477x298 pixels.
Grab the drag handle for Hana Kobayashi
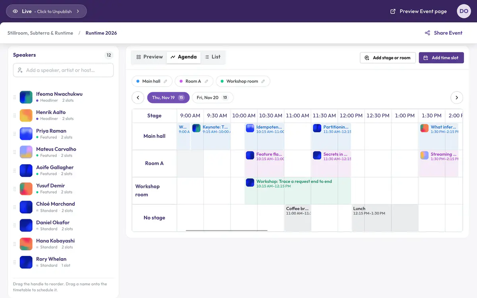pos(15,244)
